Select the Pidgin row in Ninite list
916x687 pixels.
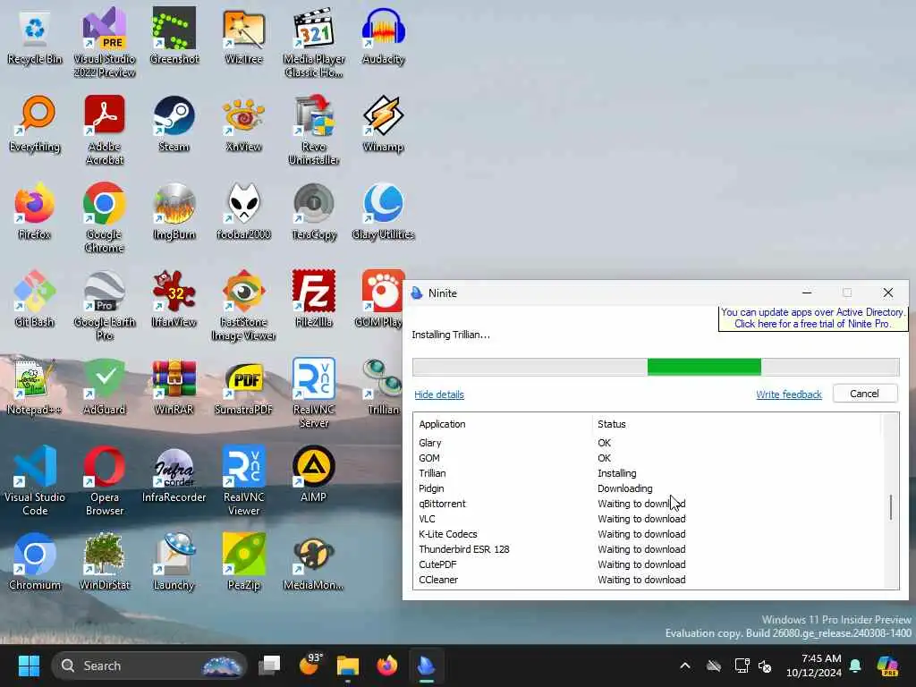649,488
